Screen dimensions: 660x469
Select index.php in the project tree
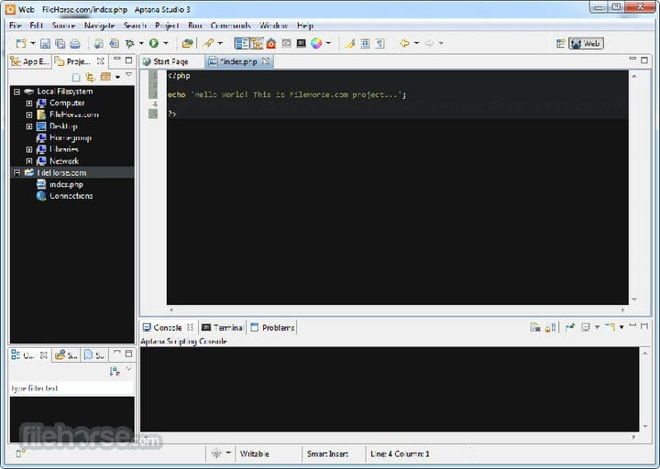tap(66, 185)
